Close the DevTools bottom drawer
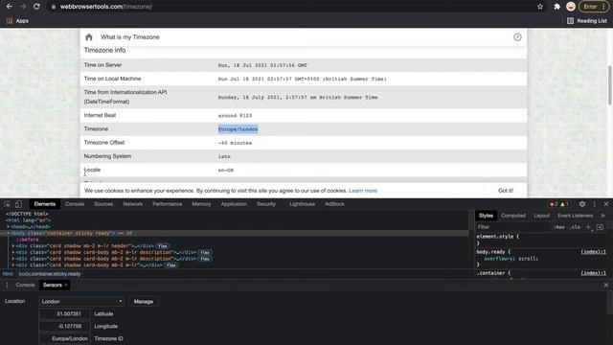The width and height of the screenshot is (613, 345). [x=606, y=286]
